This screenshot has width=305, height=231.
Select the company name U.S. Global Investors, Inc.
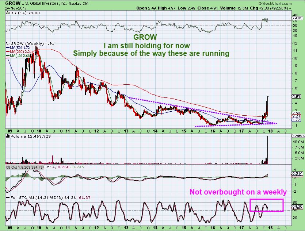pyautogui.click(x=44, y=4)
